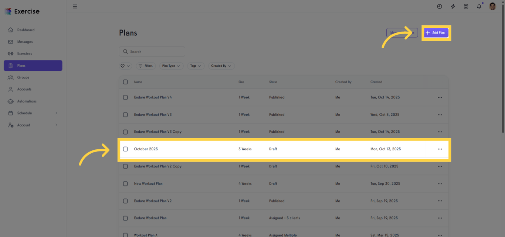This screenshot has width=505, height=237.
Task: Click the Add Plan button
Action: click(x=436, y=33)
